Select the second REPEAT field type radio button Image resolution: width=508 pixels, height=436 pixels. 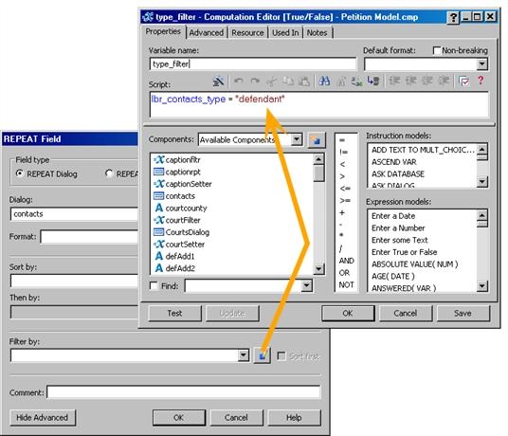(109, 173)
